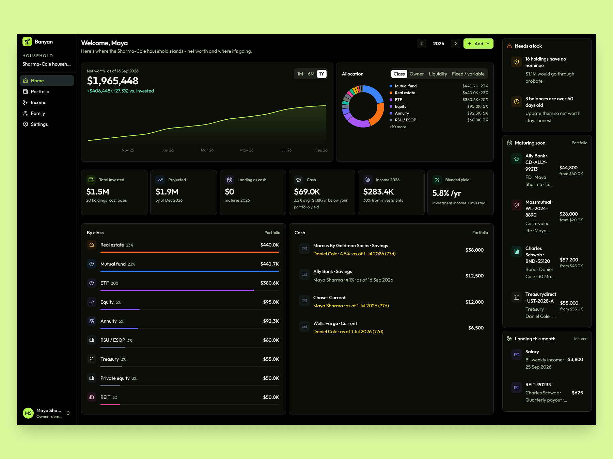
Task: Click the Cash piggy bank icon
Action: point(299,180)
